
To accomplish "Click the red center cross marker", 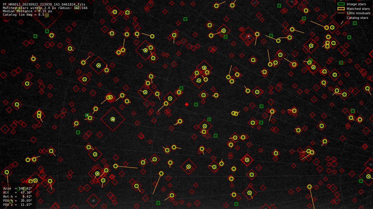I will 187,104.
